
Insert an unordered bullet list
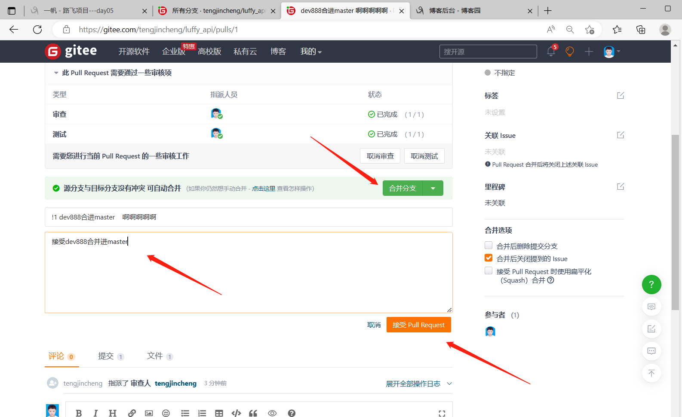coord(185,413)
